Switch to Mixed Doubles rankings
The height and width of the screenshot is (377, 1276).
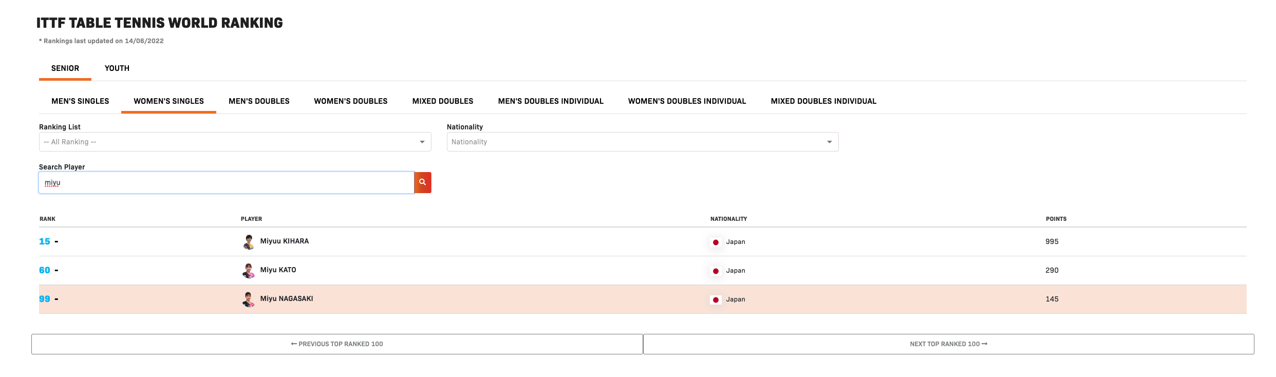pos(443,101)
